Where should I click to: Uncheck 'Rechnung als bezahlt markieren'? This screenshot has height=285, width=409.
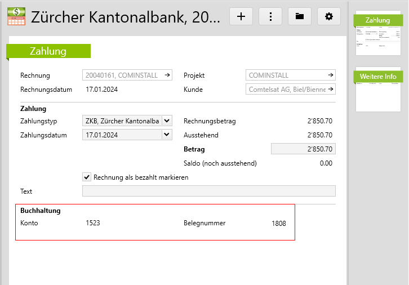(87, 177)
